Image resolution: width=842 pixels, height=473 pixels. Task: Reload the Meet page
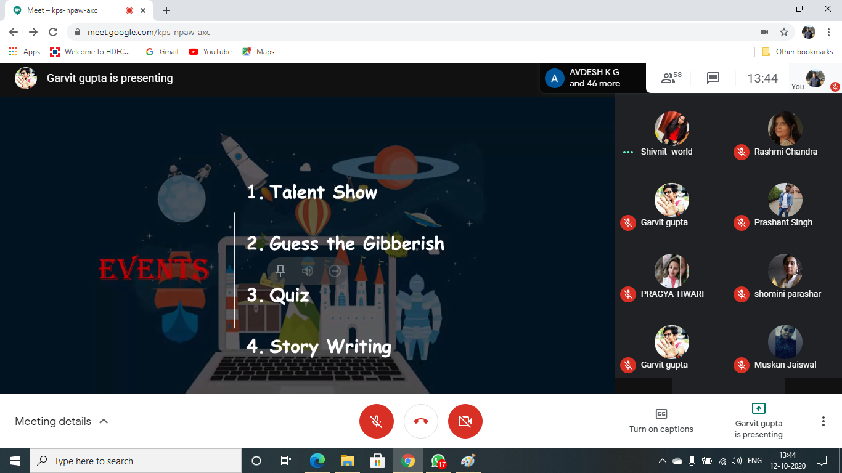coord(53,32)
